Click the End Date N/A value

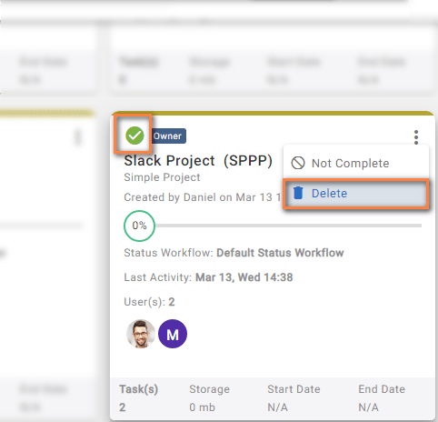click(368, 407)
